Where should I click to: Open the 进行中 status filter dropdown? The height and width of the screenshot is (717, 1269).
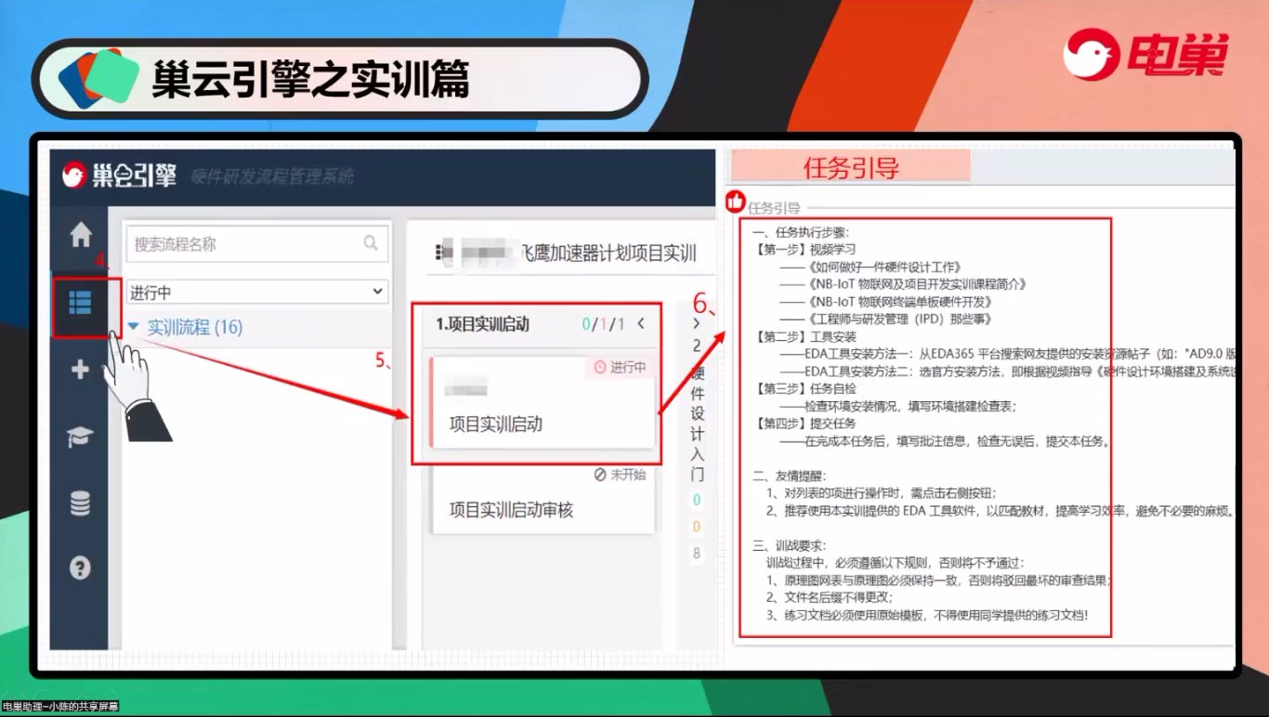tap(256, 292)
